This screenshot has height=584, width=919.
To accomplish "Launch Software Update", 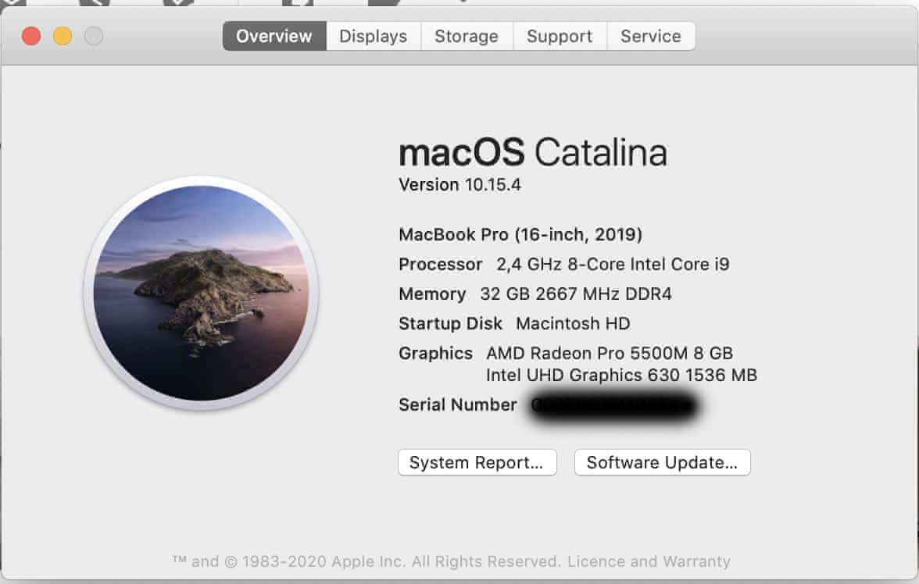I will (662, 462).
